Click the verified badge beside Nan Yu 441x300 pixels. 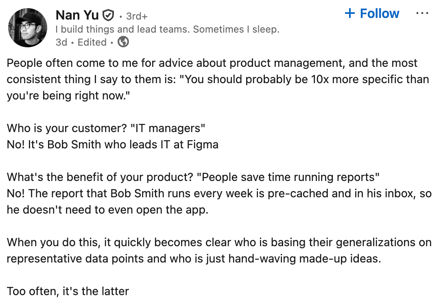(108, 15)
